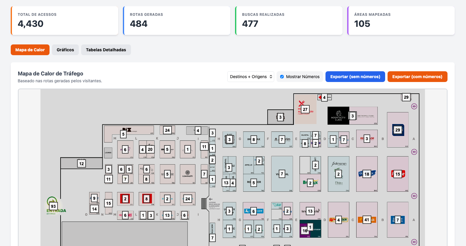Click Exportar (sem números) button
Screen dimensions: 466x246
pos(355,77)
